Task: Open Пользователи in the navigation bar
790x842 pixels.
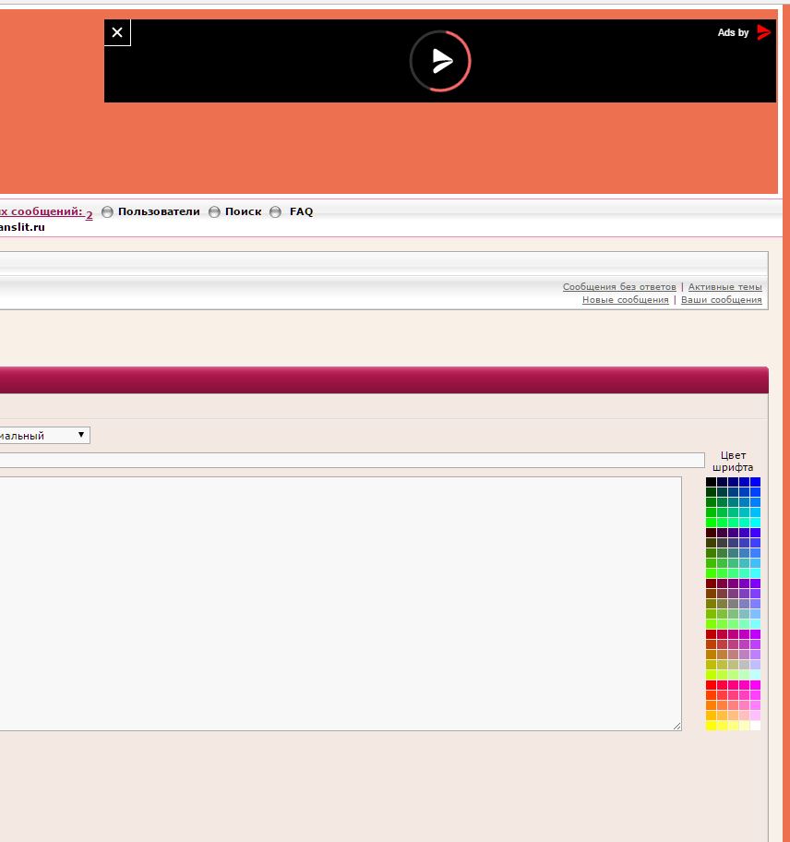Action: point(159,211)
